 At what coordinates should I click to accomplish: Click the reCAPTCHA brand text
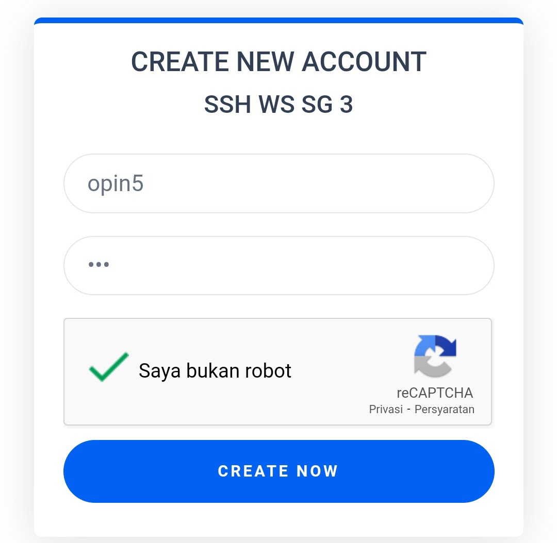click(435, 393)
